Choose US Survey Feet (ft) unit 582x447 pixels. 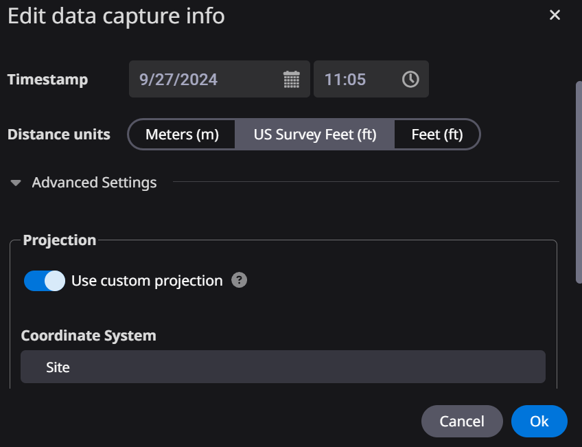[x=315, y=135]
